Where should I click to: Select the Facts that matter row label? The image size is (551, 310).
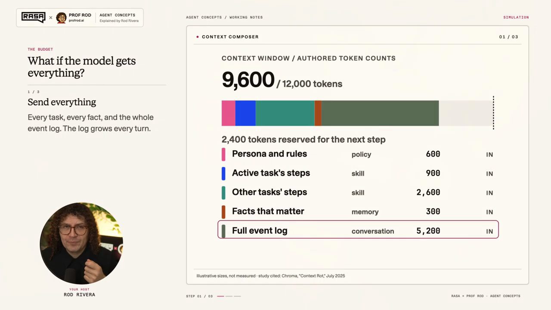268,211
